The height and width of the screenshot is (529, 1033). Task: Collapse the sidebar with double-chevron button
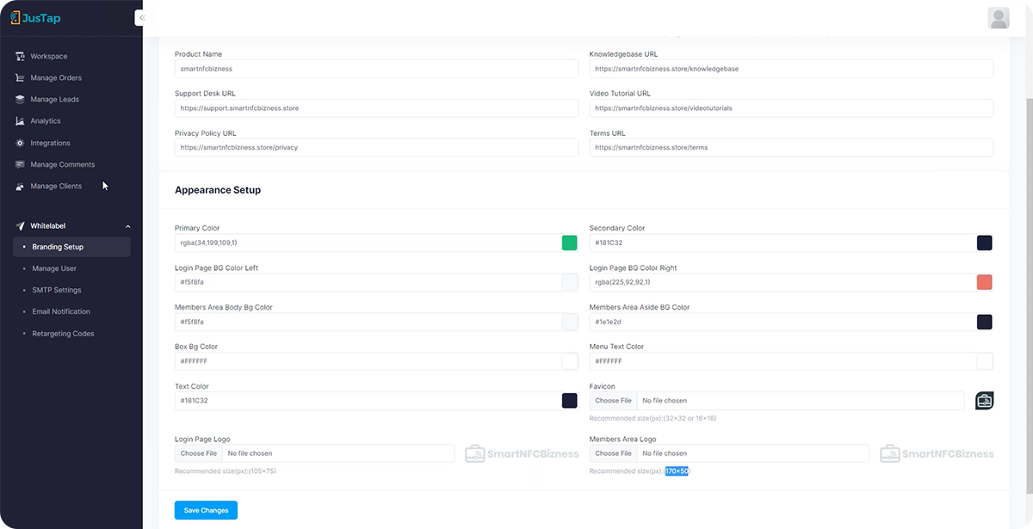(x=141, y=18)
